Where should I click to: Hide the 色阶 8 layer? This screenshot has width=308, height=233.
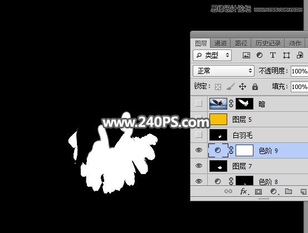199,181
